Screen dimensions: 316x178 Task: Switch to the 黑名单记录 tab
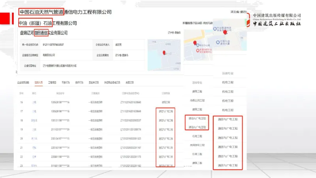tap(94, 83)
